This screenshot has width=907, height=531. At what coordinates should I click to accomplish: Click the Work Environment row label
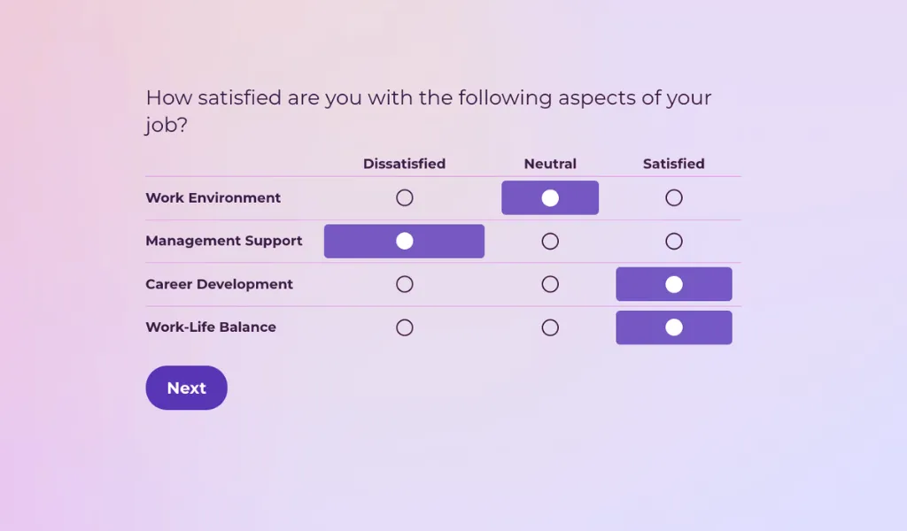click(213, 198)
